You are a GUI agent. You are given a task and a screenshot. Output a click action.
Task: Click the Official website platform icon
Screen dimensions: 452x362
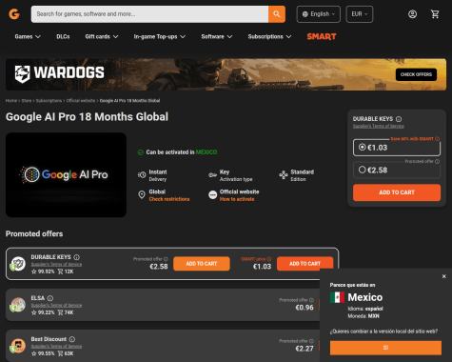tap(212, 194)
